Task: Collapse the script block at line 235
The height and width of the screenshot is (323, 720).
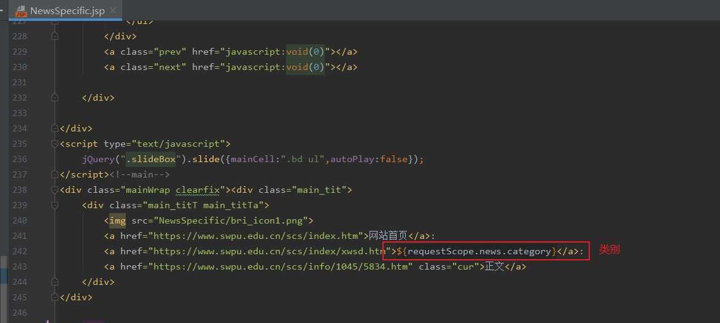Action: 55,144
